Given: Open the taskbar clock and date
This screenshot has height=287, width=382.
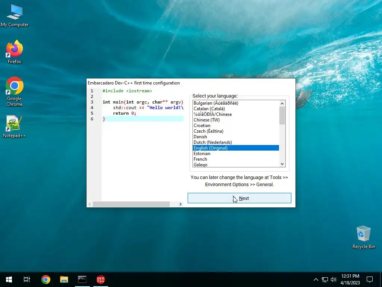Looking at the screenshot, I should tap(350, 280).
